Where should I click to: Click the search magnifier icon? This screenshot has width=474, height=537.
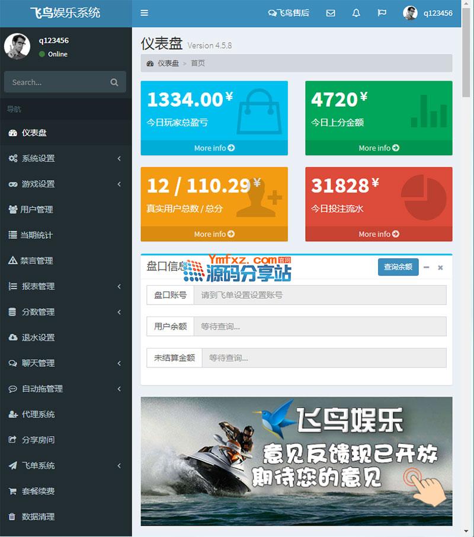click(114, 82)
